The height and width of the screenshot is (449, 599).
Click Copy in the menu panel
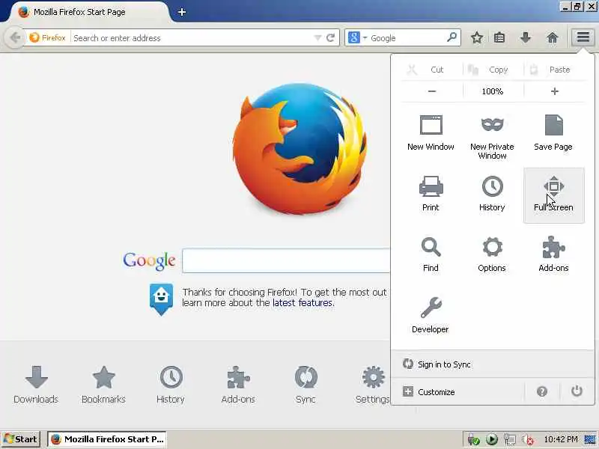click(493, 70)
